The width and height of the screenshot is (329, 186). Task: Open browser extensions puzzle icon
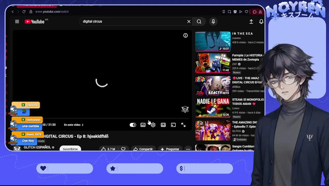coord(255,12)
